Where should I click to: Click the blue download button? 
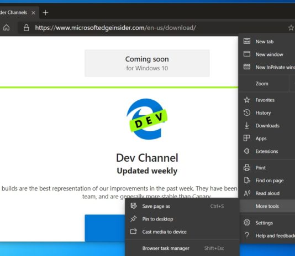click(x=105, y=228)
